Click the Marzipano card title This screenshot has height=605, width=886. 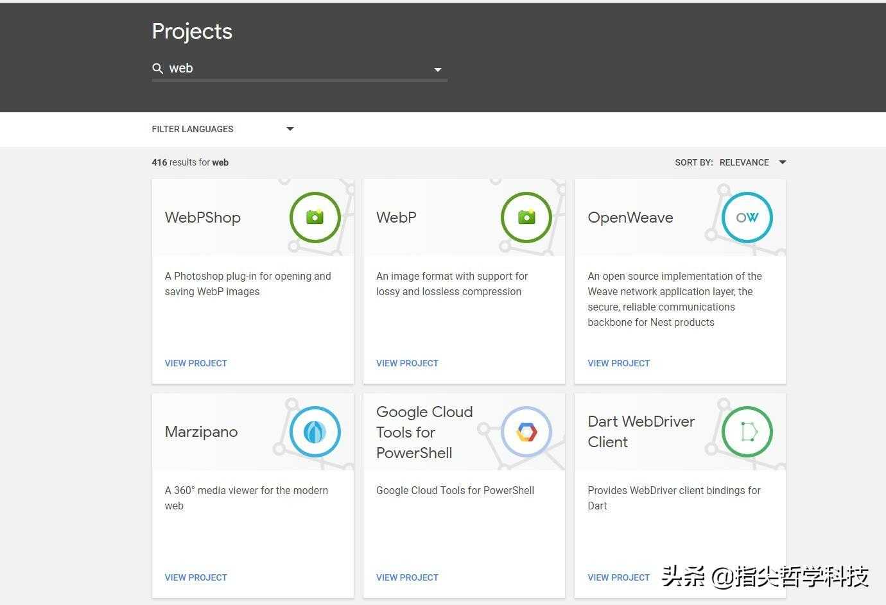201,432
